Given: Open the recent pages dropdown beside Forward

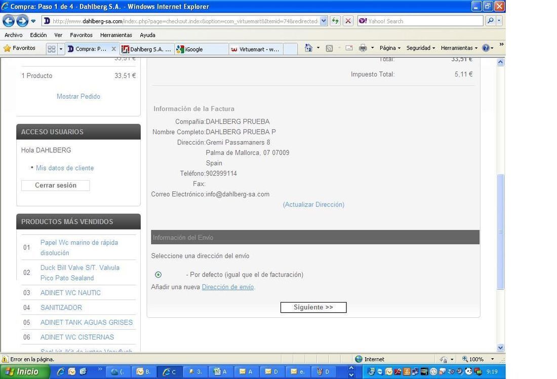Looking at the screenshot, I should (x=33, y=21).
